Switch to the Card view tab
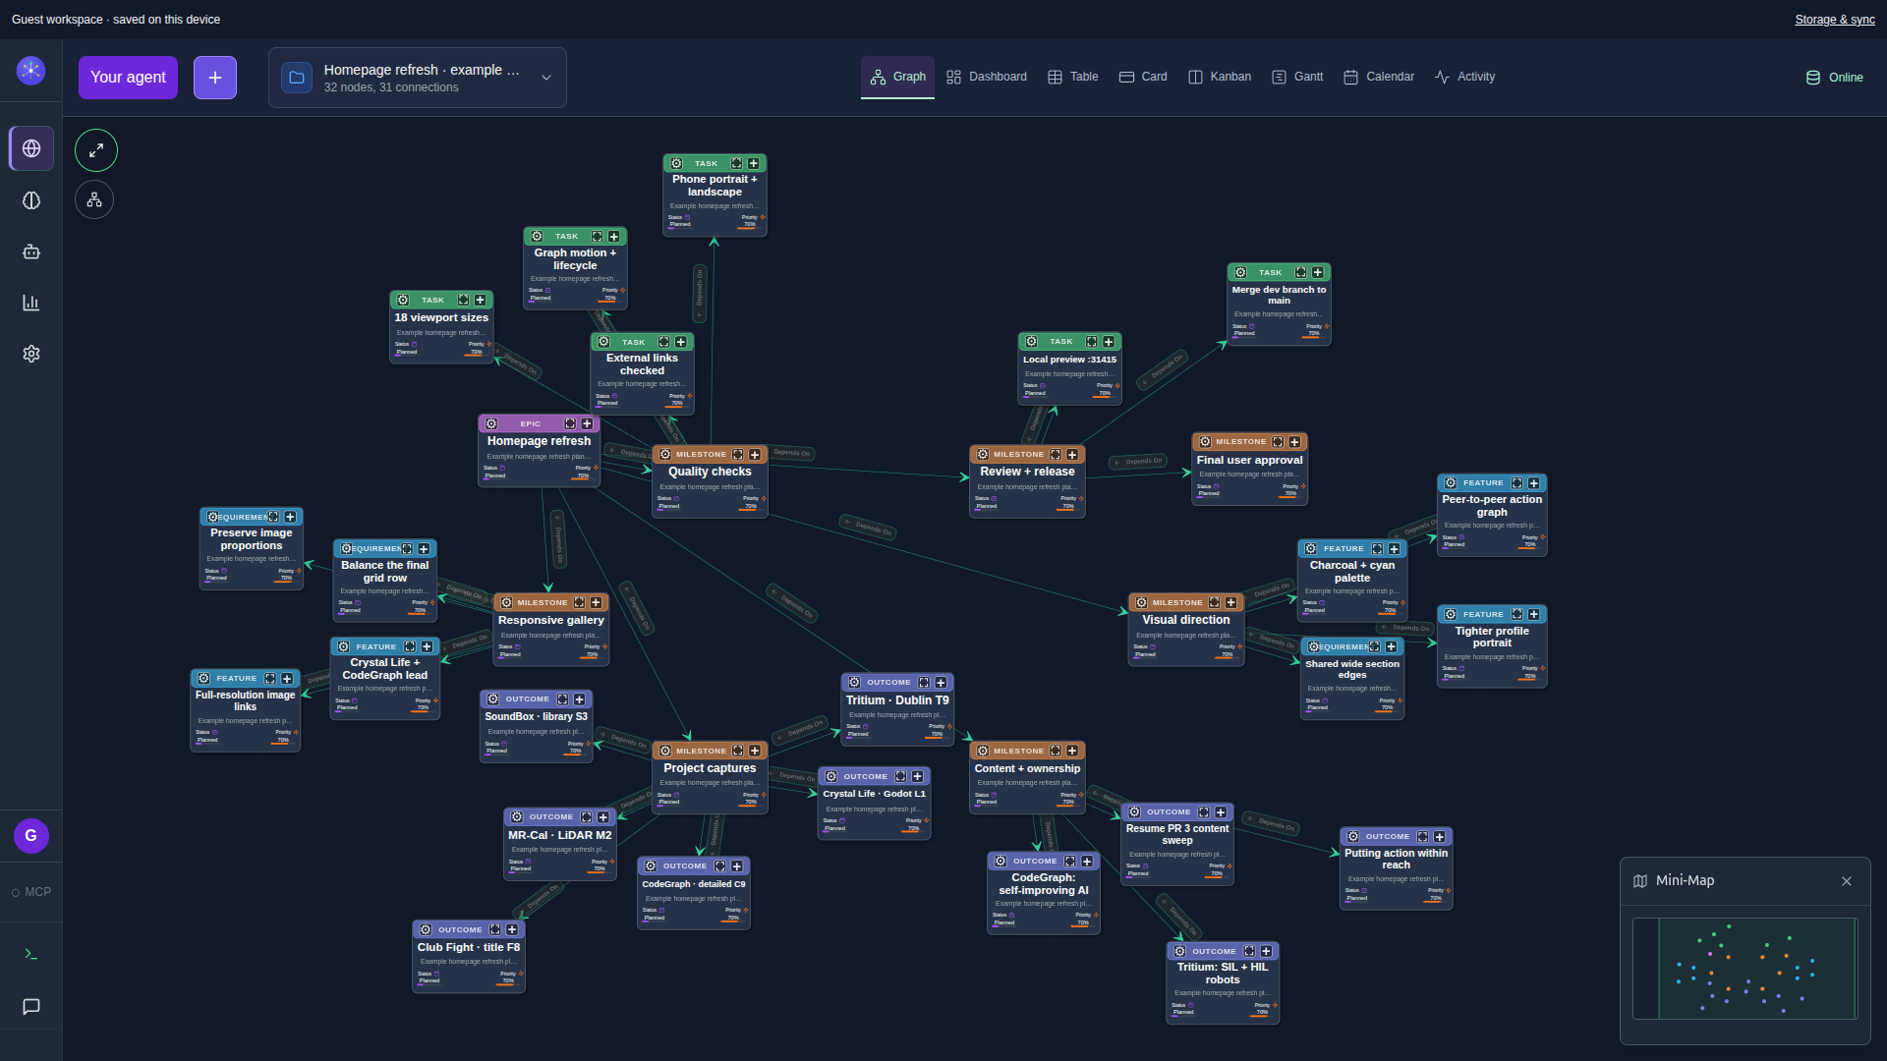The height and width of the screenshot is (1061, 1887). (1143, 77)
